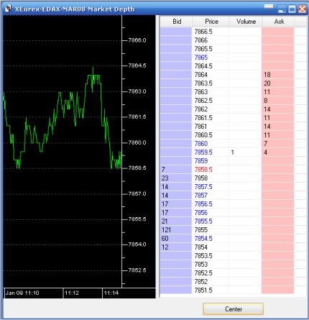The width and height of the screenshot is (309, 320).
Task: Click the 7854.0 chart axis label
Action: [137, 244]
